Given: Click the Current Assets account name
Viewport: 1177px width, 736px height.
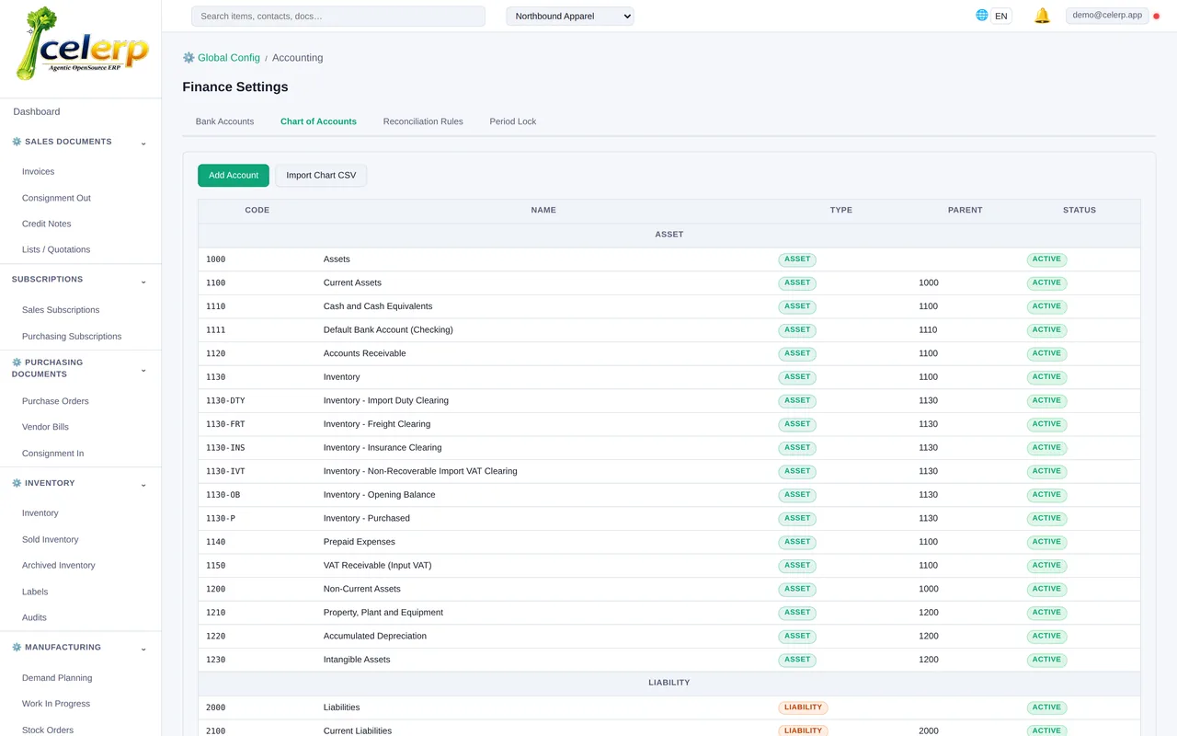Looking at the screenshot, I should pyautogui.click(x=352, y=283).
